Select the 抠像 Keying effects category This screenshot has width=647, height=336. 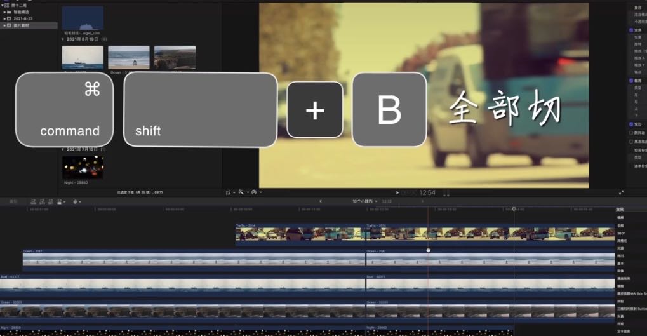click(620, 271)
